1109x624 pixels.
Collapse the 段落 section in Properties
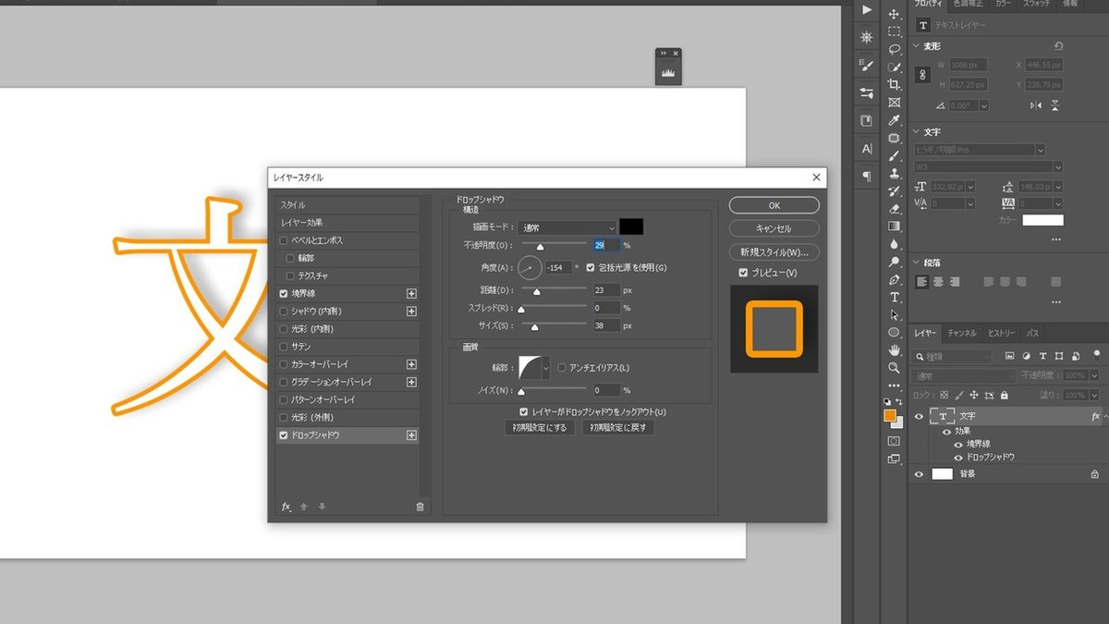pyautogui.click(x=917, y=263)
